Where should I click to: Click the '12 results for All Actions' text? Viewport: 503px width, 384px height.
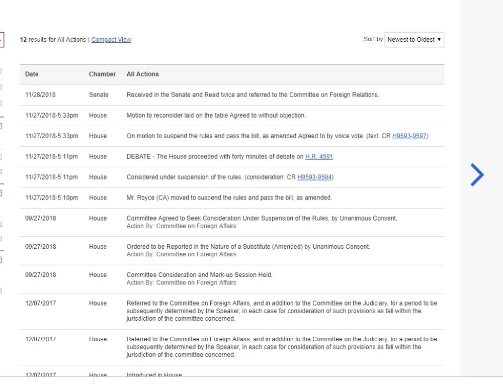click(x=53, y=40)
